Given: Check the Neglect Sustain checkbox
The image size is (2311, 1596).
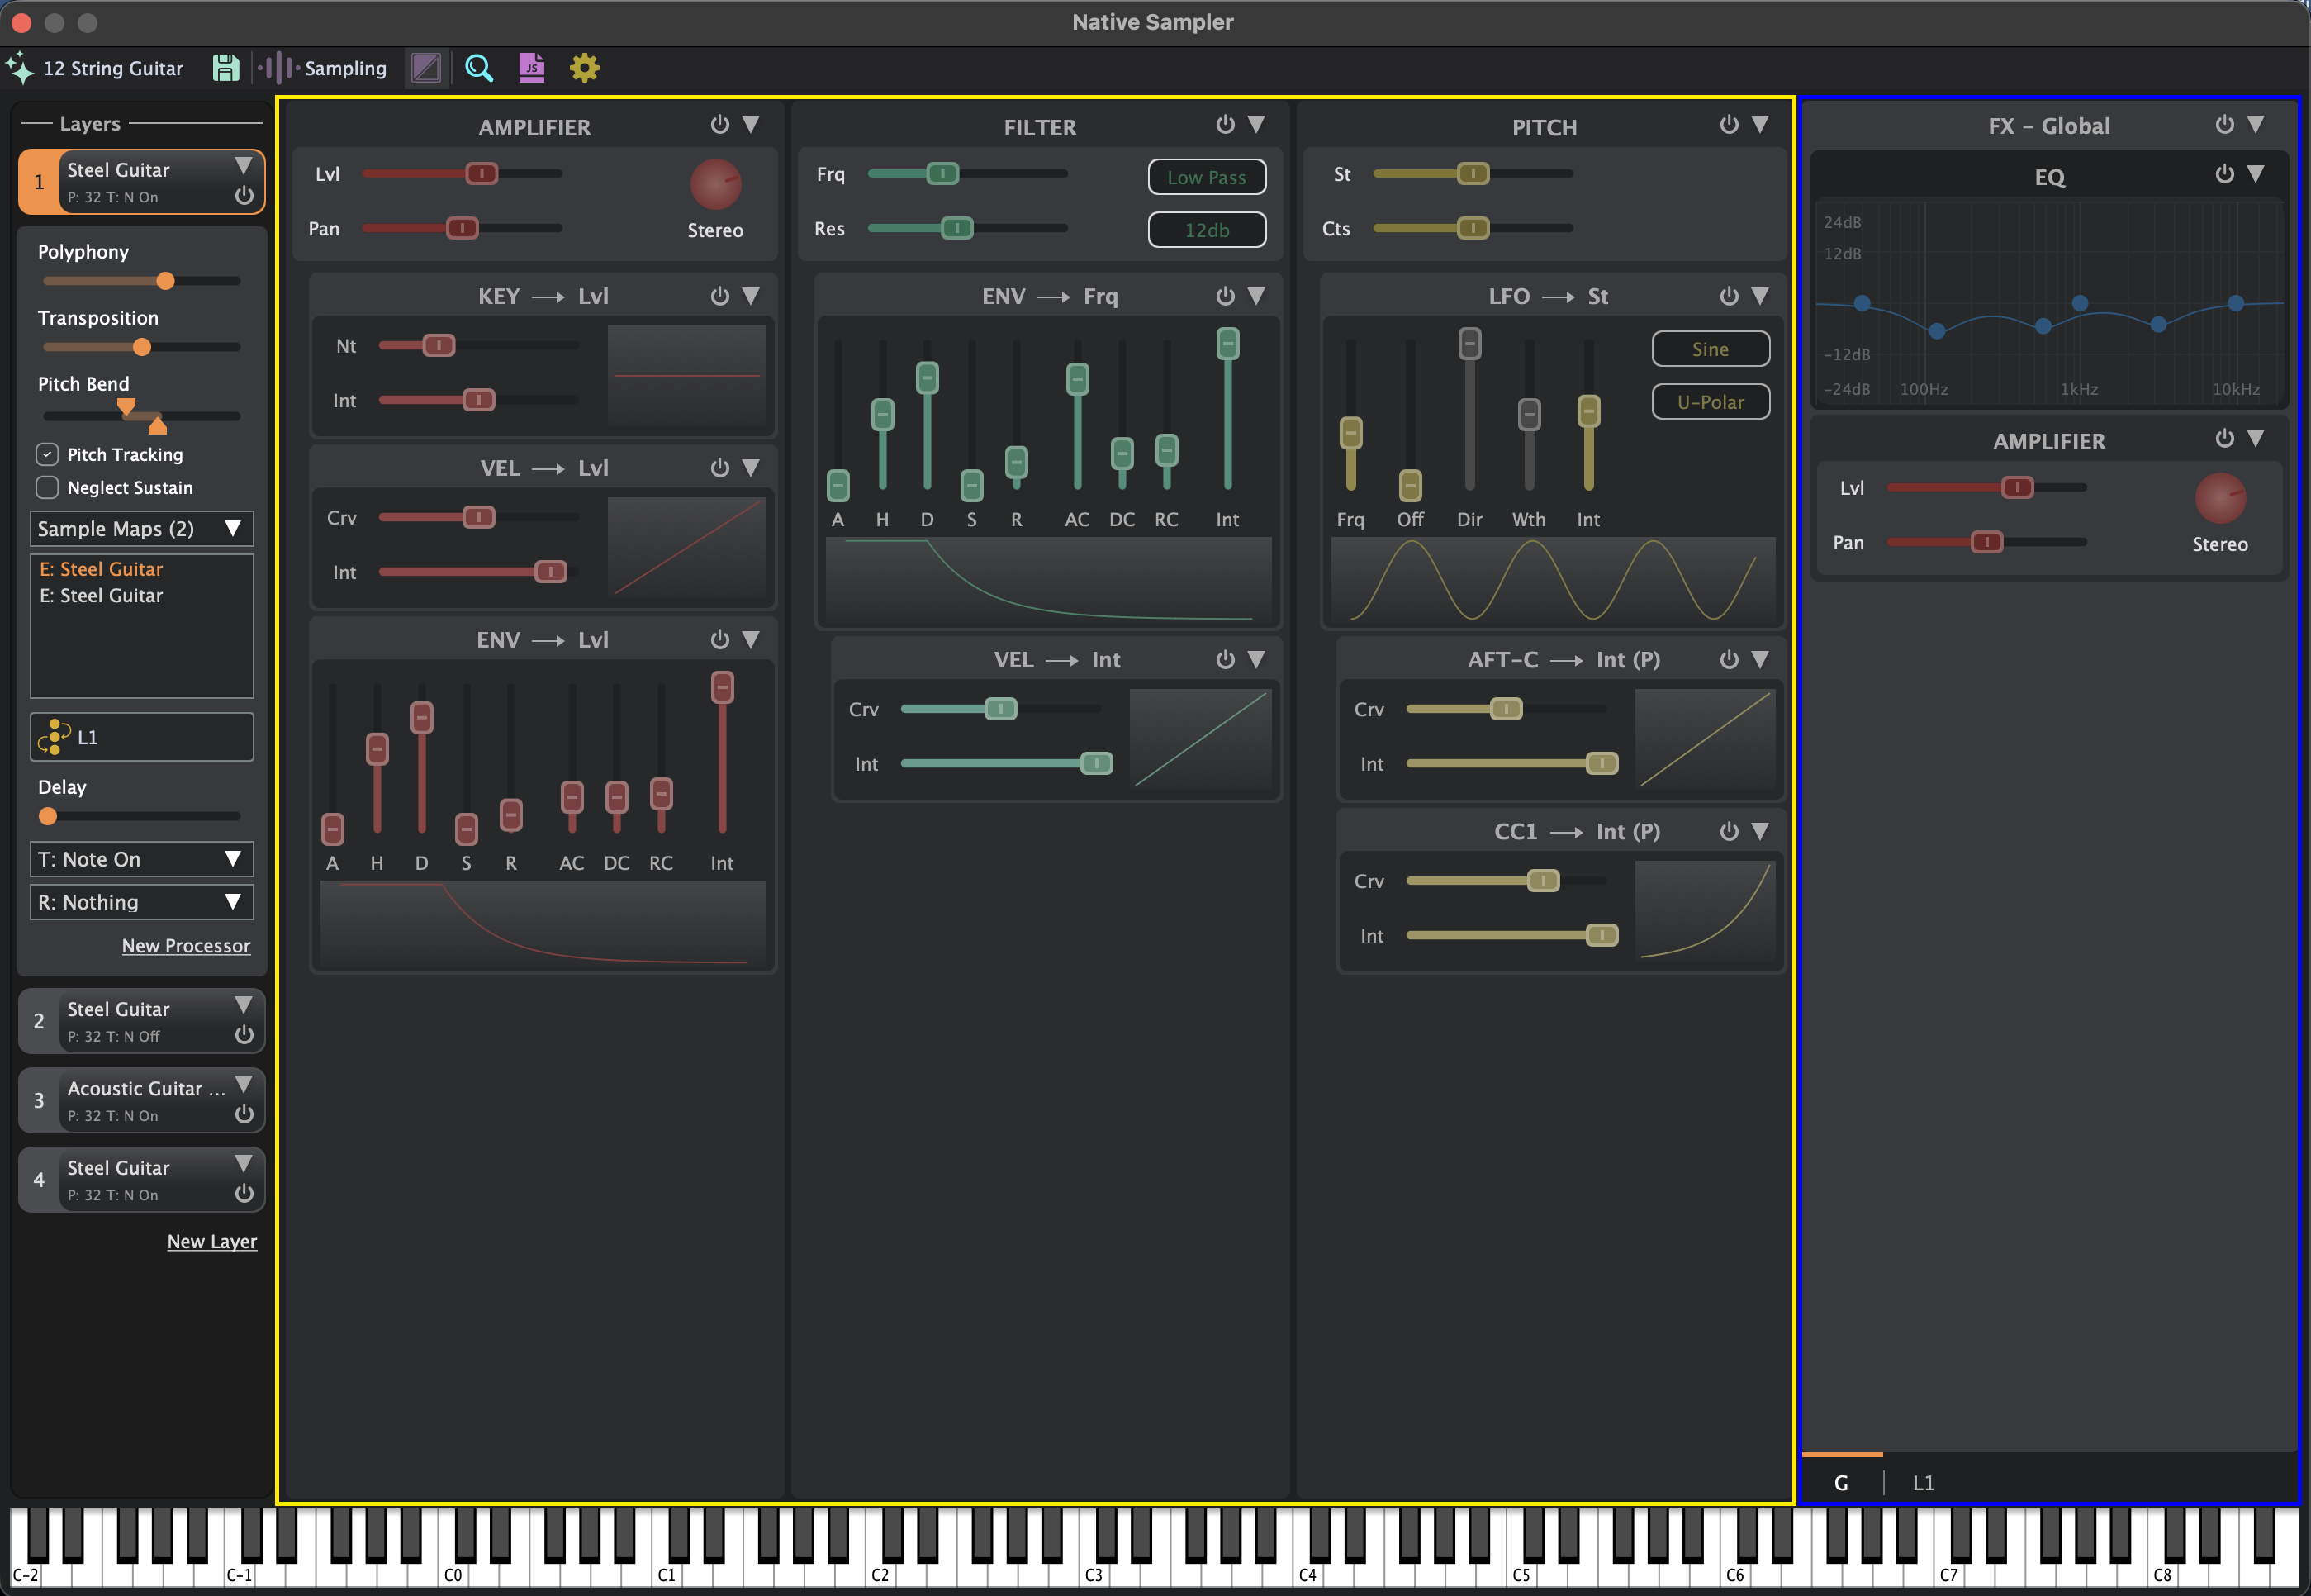Looking at the screenshot, I should [x=47, y=487].
